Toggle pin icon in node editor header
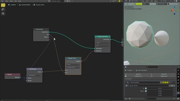 point(72,1)
